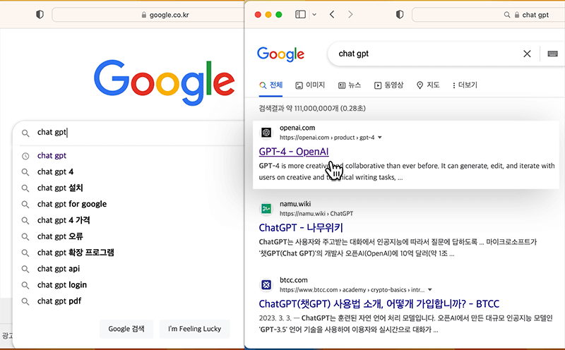Screen dimensions: 565x350
Task: Click the magnifier icon in right address bar
Action: (x=507, y=15)
